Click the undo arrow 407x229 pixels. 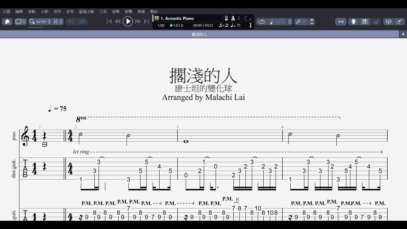tap(71, 22)
